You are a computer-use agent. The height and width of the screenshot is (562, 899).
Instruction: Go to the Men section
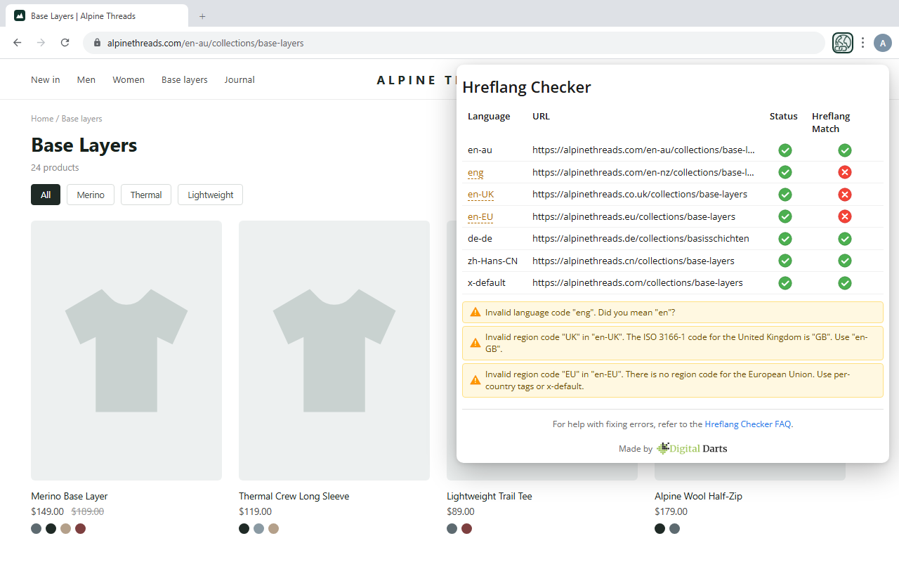[86, 80]
